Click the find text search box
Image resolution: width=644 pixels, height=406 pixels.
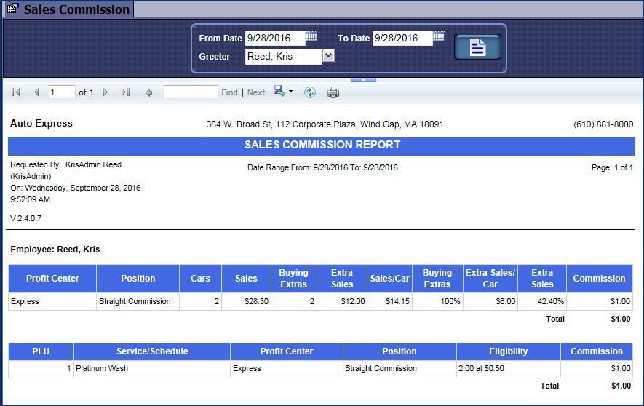tap(190, 92)
